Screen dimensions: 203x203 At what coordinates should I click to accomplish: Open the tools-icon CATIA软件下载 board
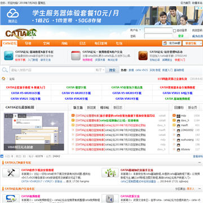tap(11, 173)
